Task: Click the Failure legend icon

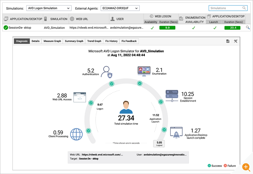Action: coord(225,166)
